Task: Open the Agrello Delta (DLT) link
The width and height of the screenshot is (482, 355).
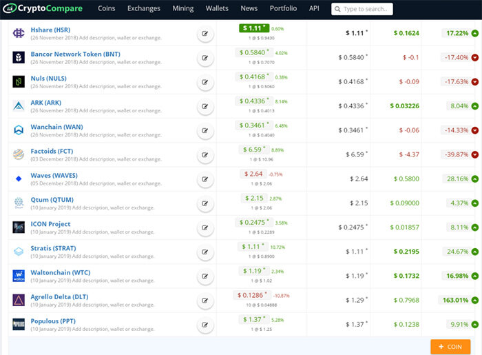Action: click(59, 297)
